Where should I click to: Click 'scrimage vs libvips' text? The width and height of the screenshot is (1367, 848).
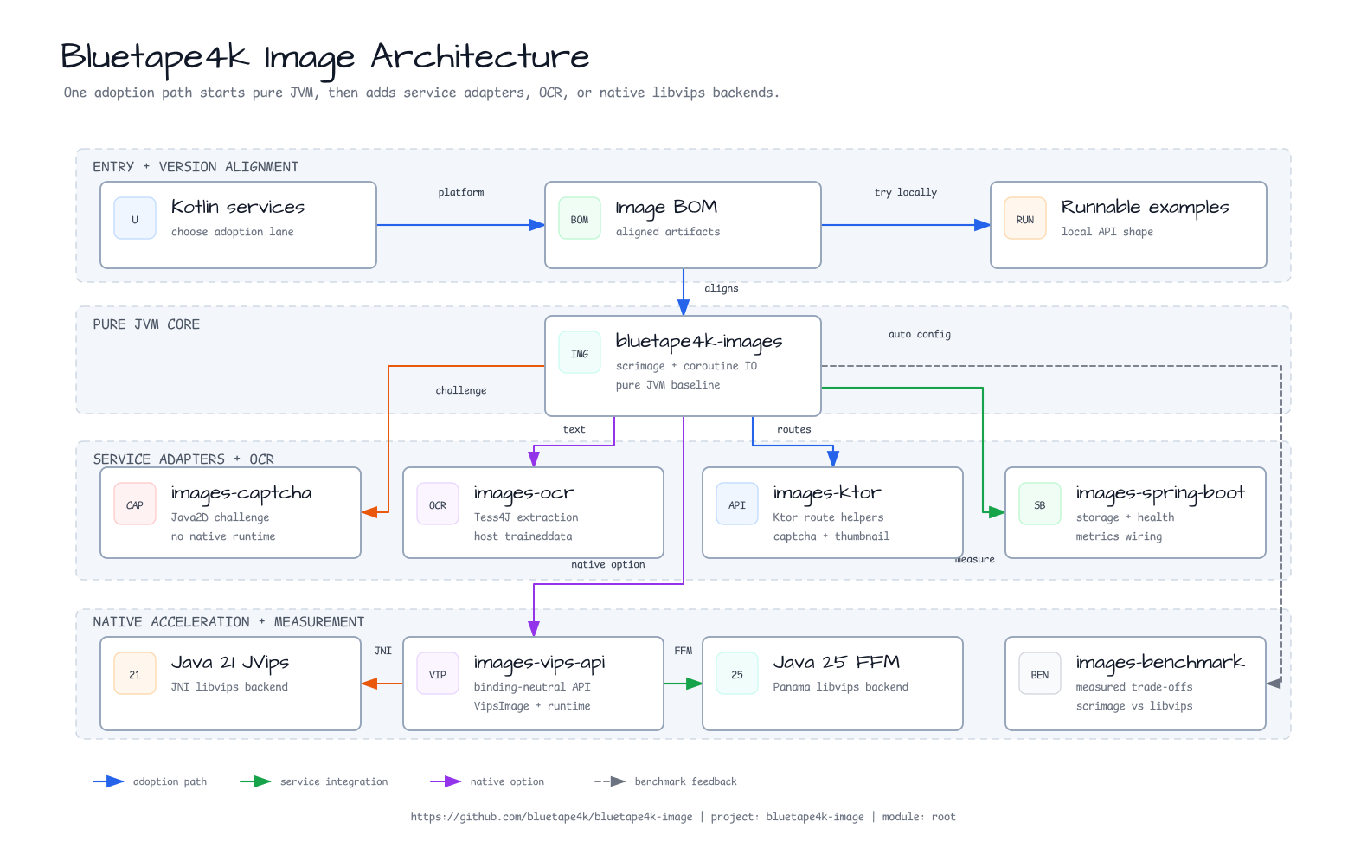(x=1134, y=706)
